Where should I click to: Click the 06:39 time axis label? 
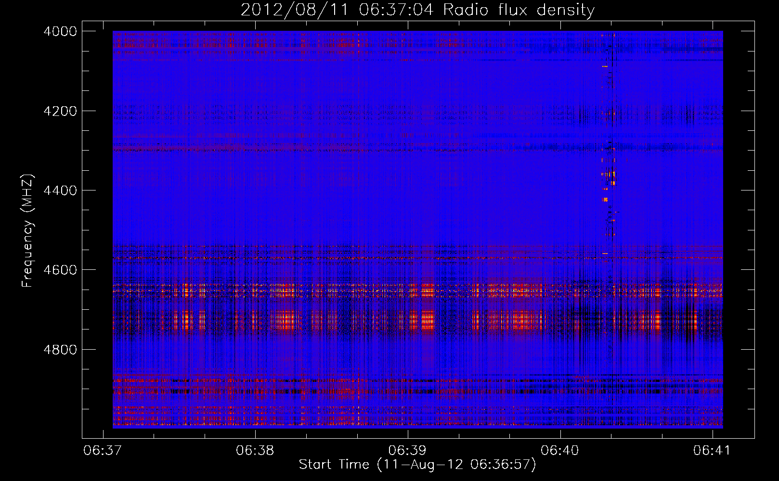coord(407,451)
